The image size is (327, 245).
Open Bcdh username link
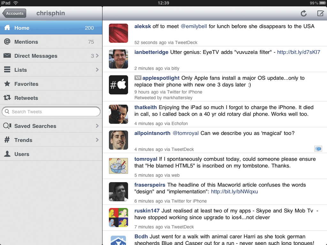[x=141, y=236]
